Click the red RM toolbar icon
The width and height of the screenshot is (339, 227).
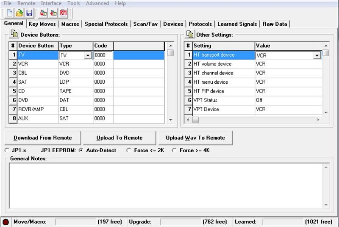[x=63, y=13]
